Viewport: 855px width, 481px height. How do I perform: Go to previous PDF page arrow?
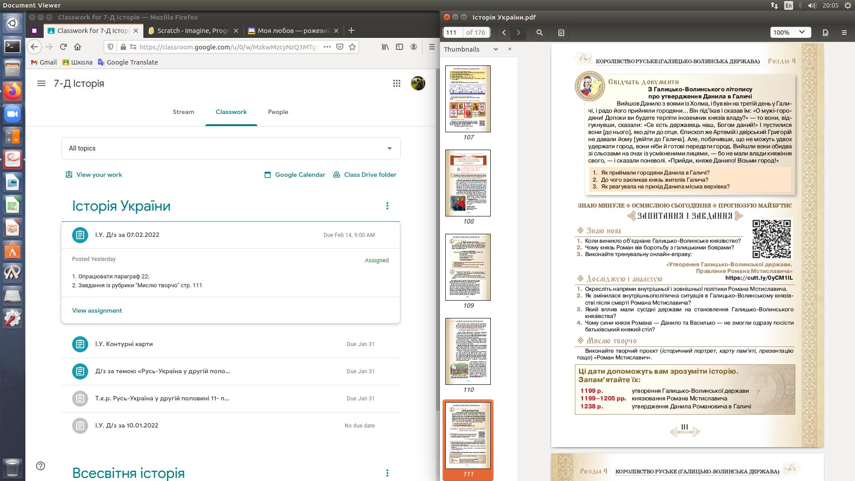coord(504,33)
